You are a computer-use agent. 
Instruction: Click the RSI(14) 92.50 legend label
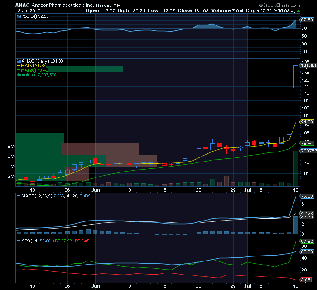click(35, 16)
